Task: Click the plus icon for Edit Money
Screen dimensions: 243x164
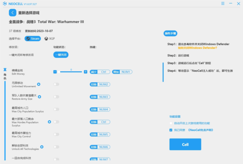Action: click(85, 72)
